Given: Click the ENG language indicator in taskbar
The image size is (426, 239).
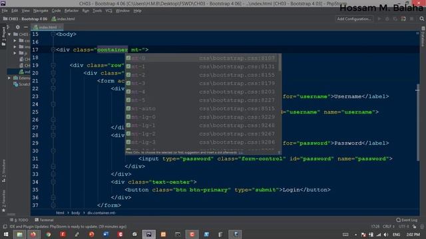Looking at the screenshot, I should click(397, 234).
